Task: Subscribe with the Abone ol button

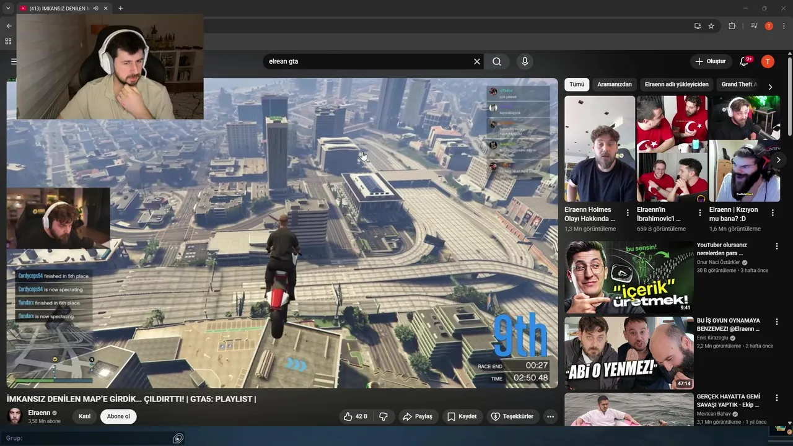Action: point(118,416)
